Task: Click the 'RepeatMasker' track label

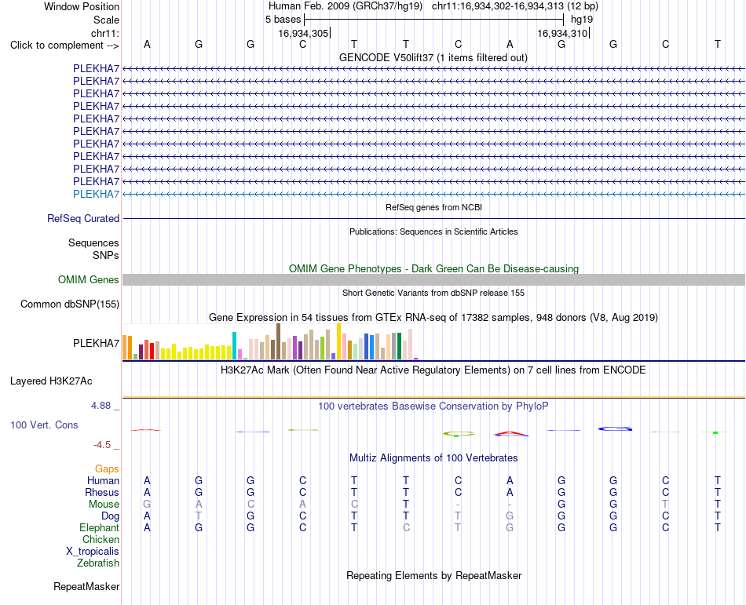Action: tap(86, 587)
